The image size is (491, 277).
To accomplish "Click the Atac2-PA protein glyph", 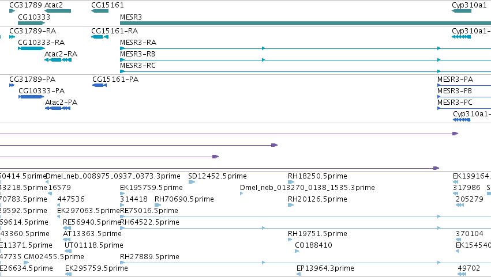I will (58, 108).
